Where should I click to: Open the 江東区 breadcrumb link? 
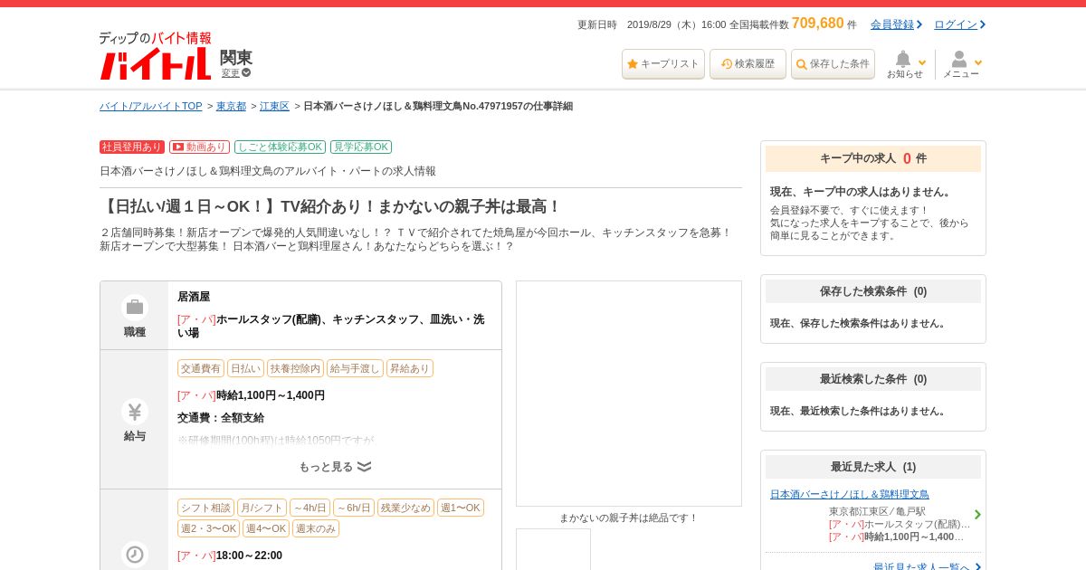pyautogui.click(x=274, y=106)
